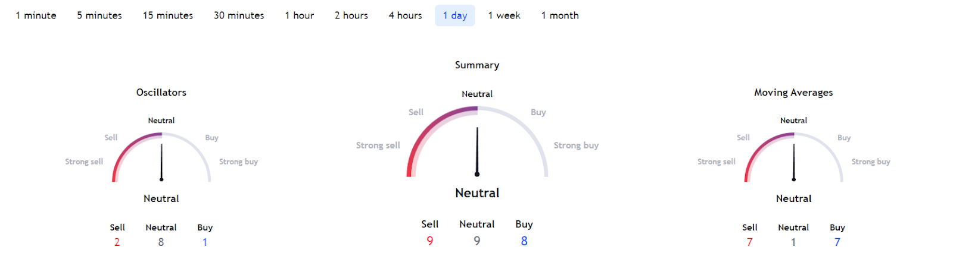Open the Moving Averages heading link

[x=793, y=93]
